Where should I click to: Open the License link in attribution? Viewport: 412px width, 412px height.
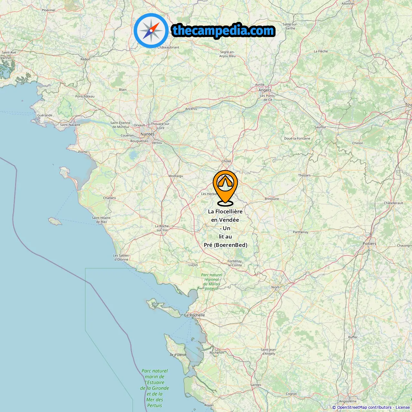pyautogui.click(x=402, y=407)
